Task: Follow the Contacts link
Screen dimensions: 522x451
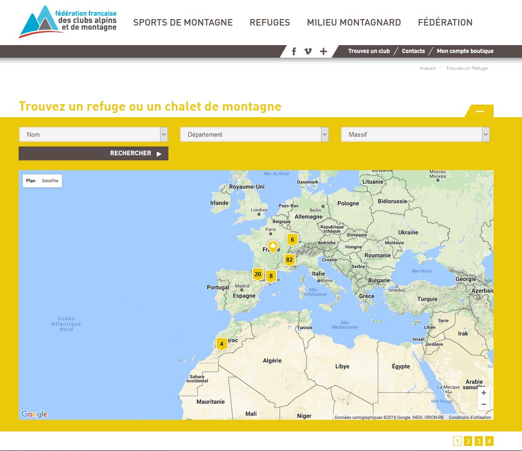Action: tap(413, 51)
